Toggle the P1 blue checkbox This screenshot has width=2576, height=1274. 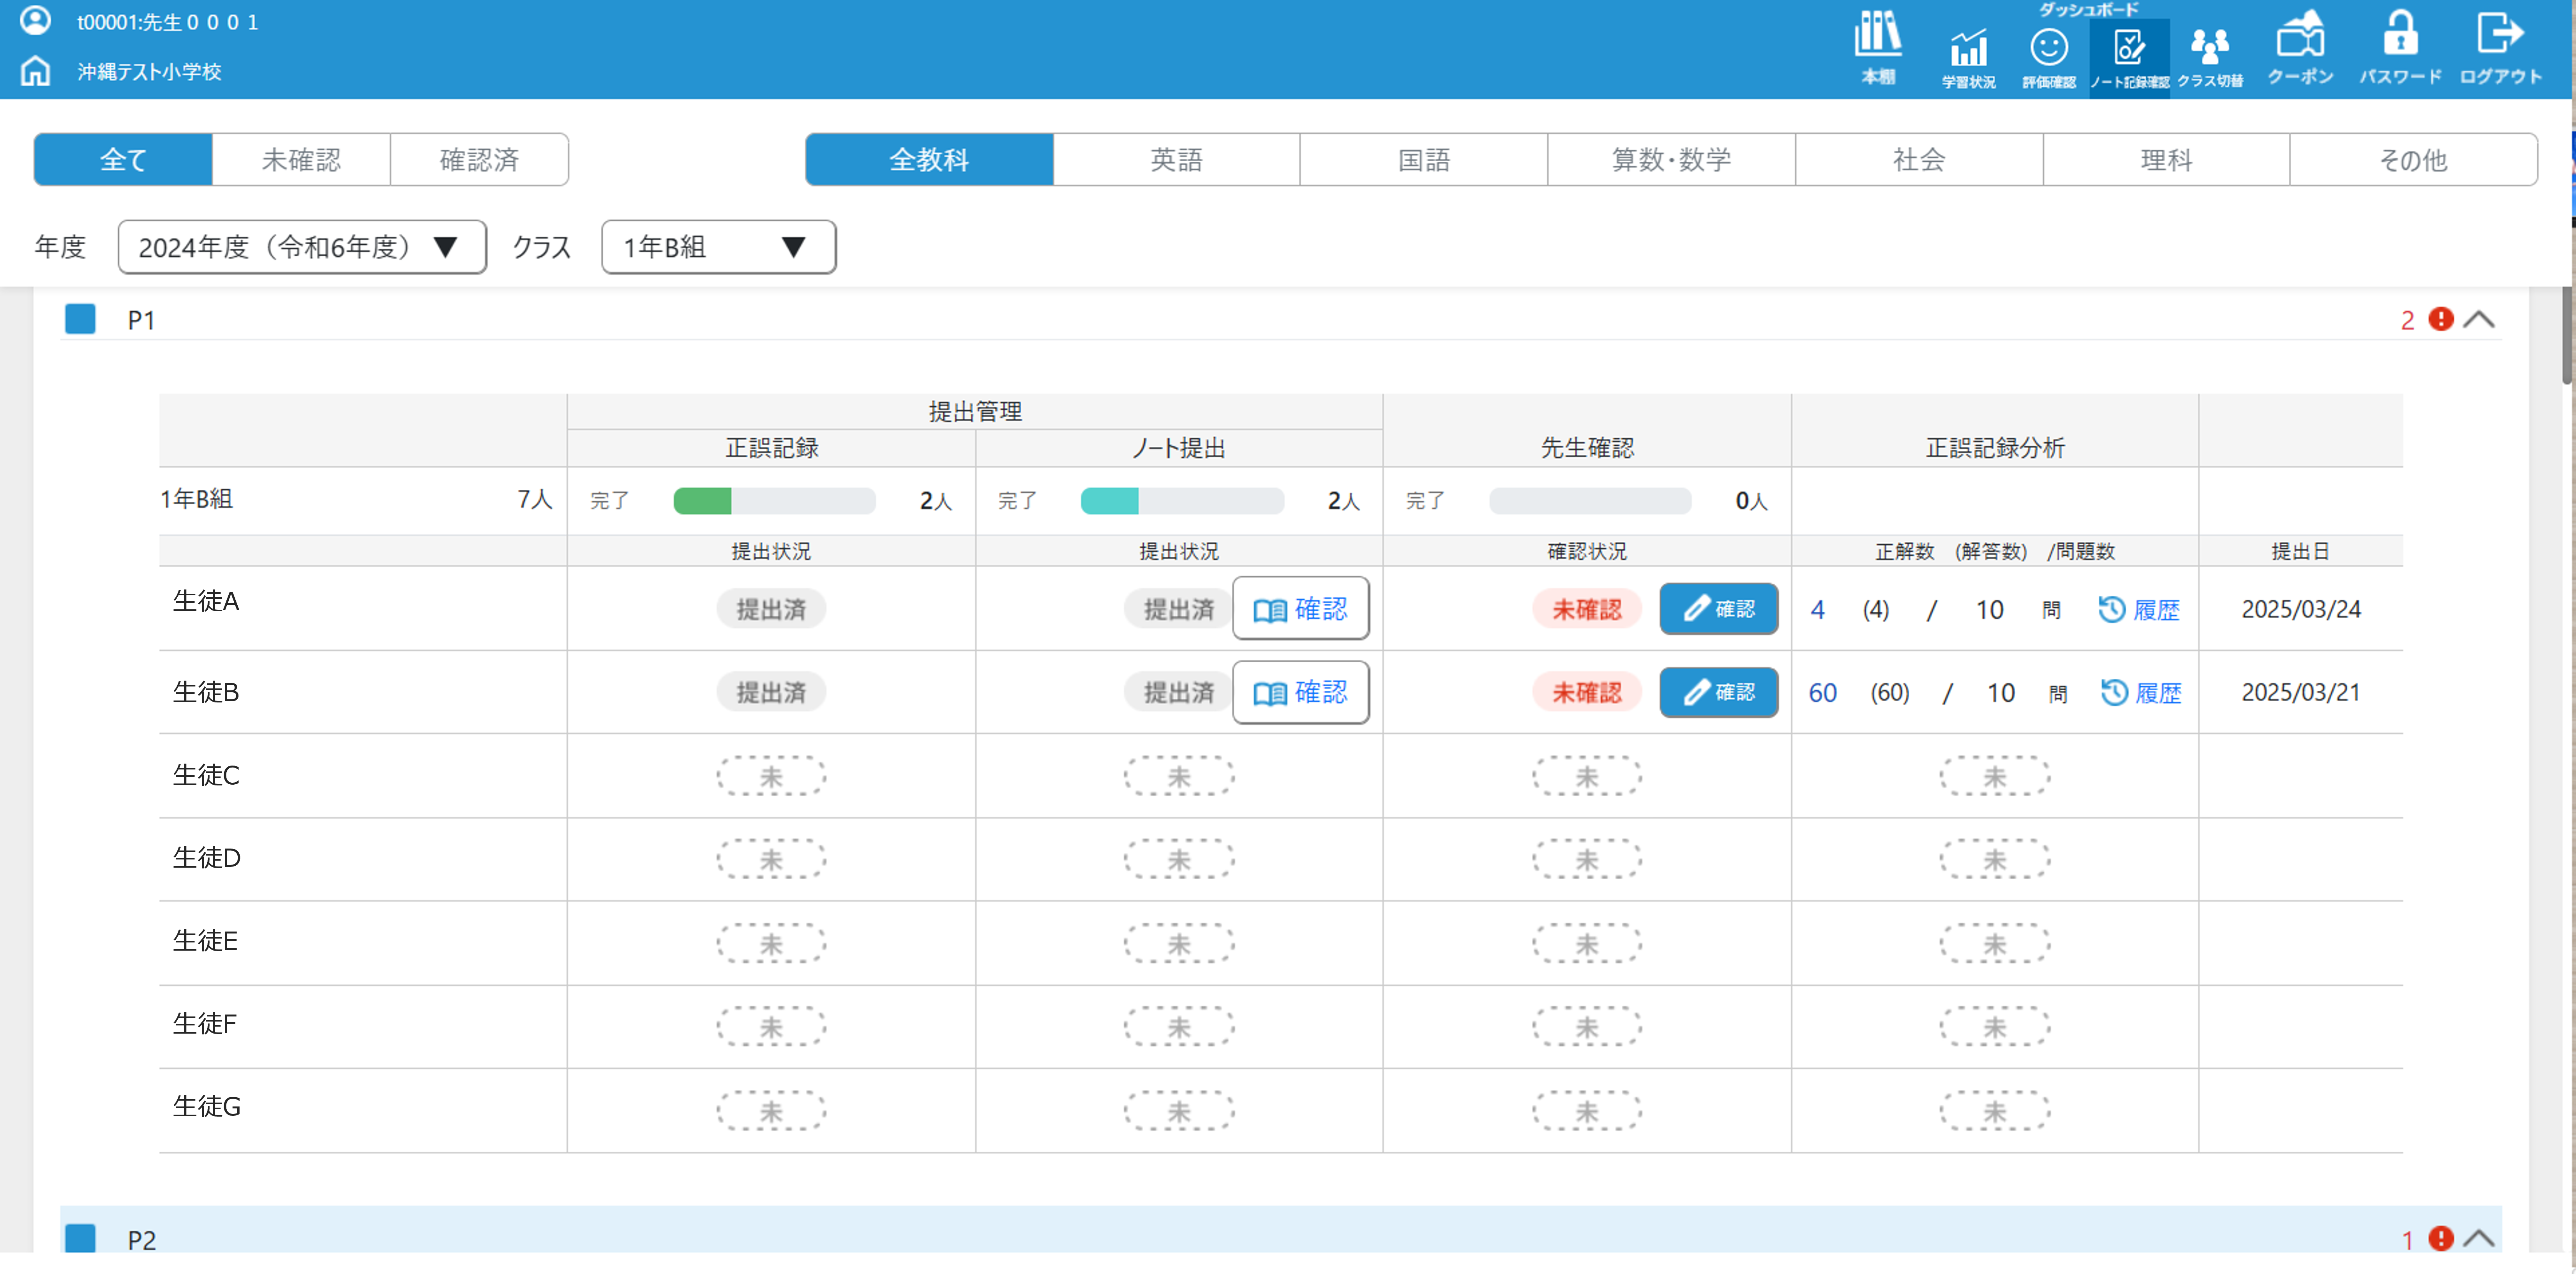(x=80, y=319)
